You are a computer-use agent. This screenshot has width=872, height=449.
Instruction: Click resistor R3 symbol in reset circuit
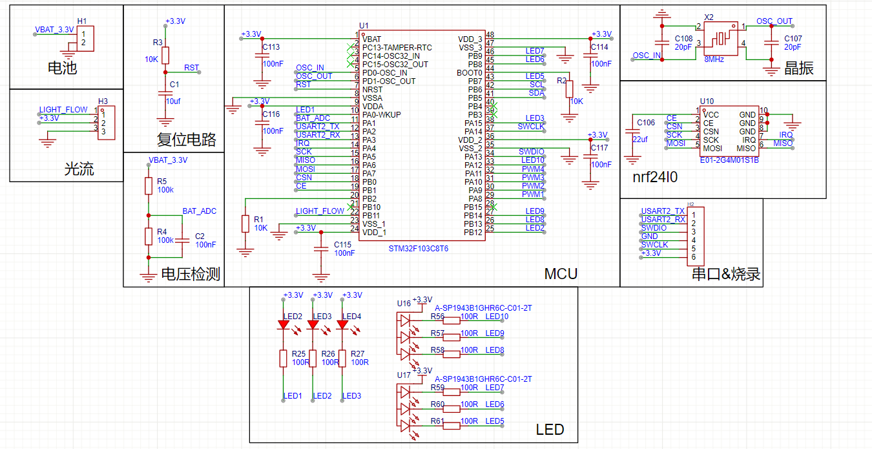click(x=165, y=56)
